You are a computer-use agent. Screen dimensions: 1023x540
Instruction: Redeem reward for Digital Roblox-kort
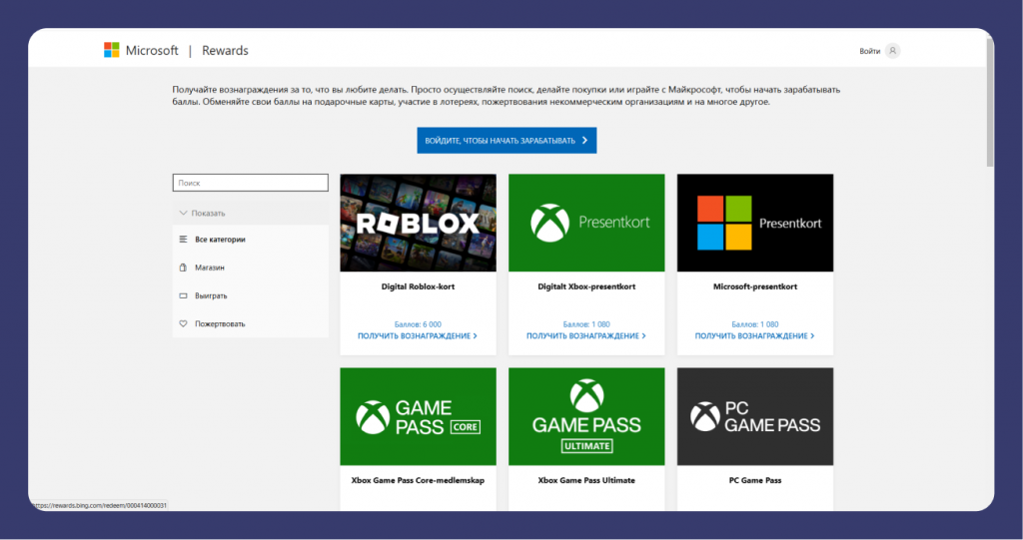[418, 336]
